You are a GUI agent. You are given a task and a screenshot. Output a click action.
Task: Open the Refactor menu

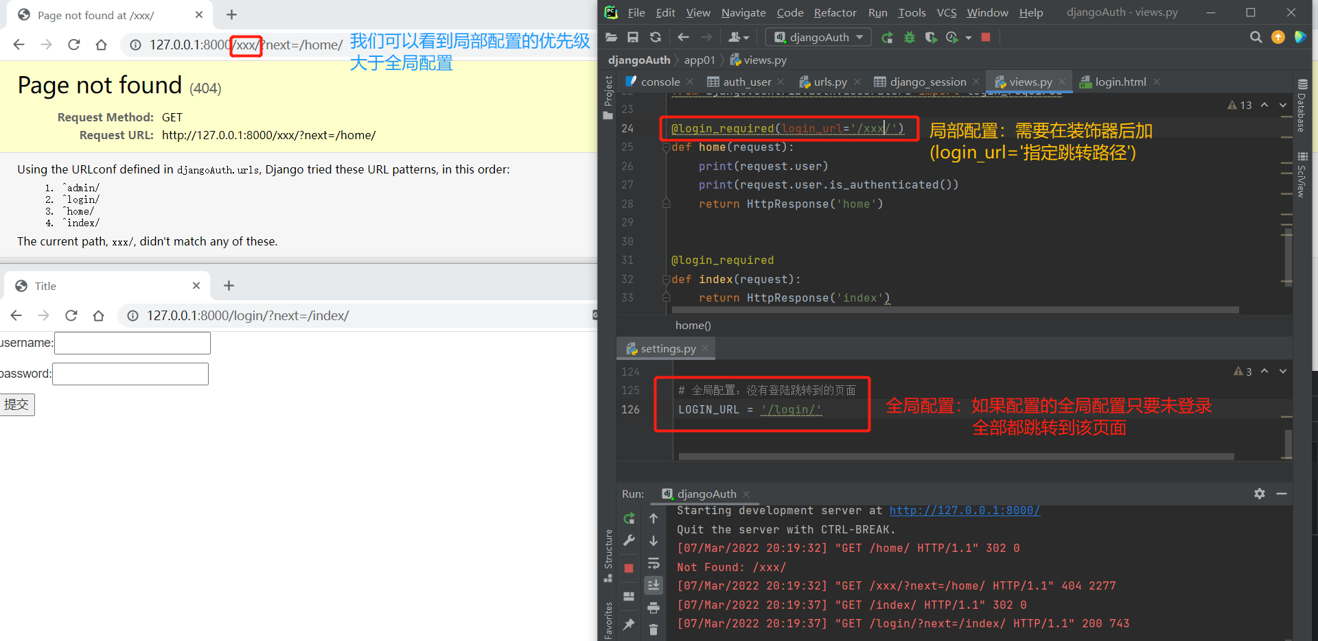click(835, 12)
